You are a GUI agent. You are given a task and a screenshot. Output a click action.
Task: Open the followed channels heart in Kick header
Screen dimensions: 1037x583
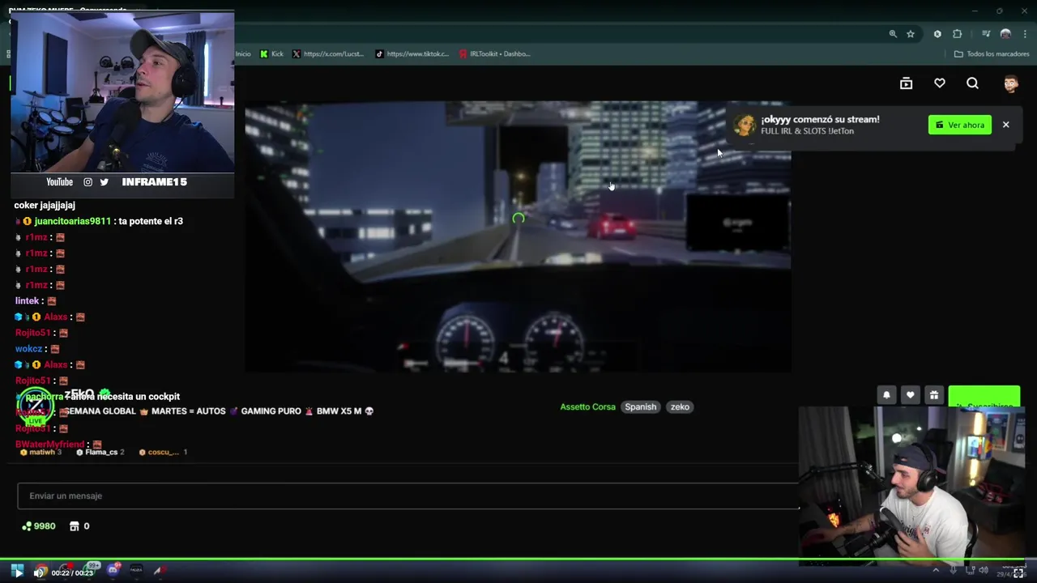(940, 83)
